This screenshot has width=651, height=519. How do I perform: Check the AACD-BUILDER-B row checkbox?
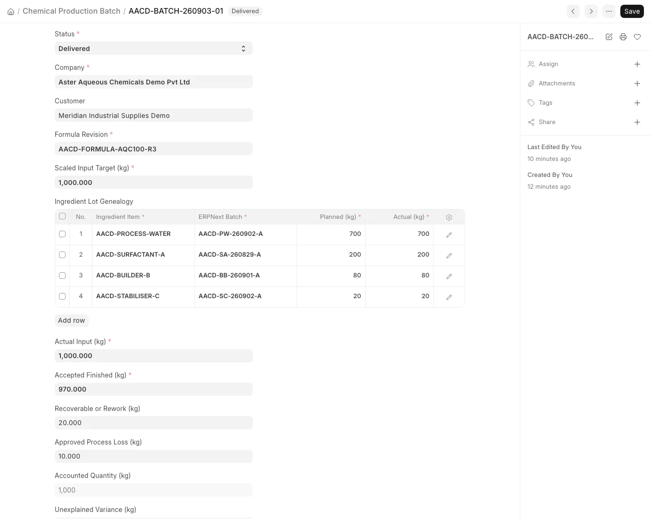tap(62, 276)
